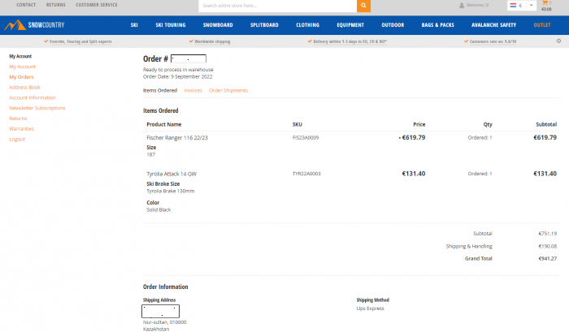Click the user account welcome icon

click(x=462, y=5)
